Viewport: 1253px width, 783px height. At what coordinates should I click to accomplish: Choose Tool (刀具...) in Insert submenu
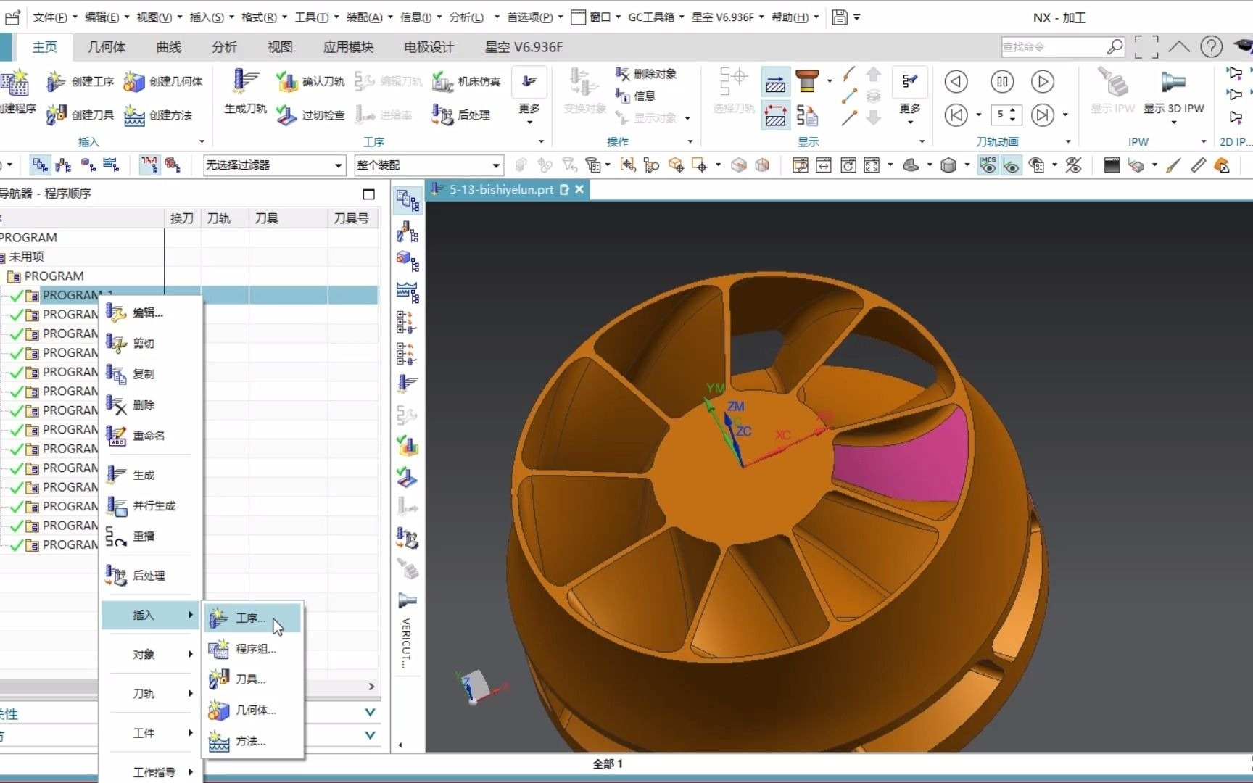[x=252, y=679]
